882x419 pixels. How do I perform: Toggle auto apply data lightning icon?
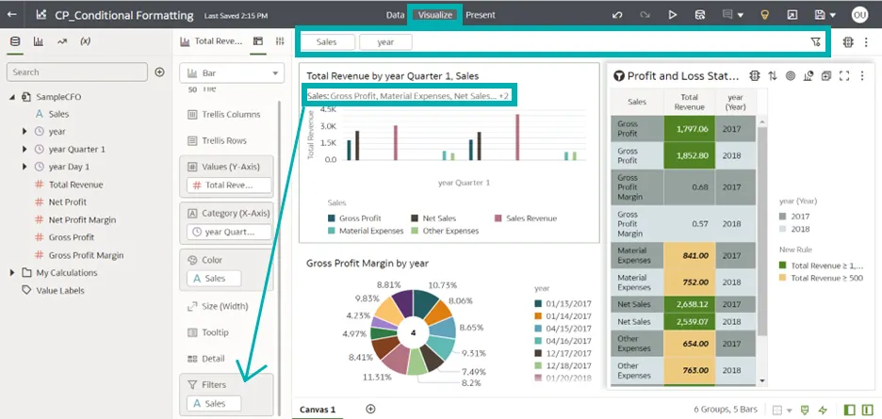(823, 410)
